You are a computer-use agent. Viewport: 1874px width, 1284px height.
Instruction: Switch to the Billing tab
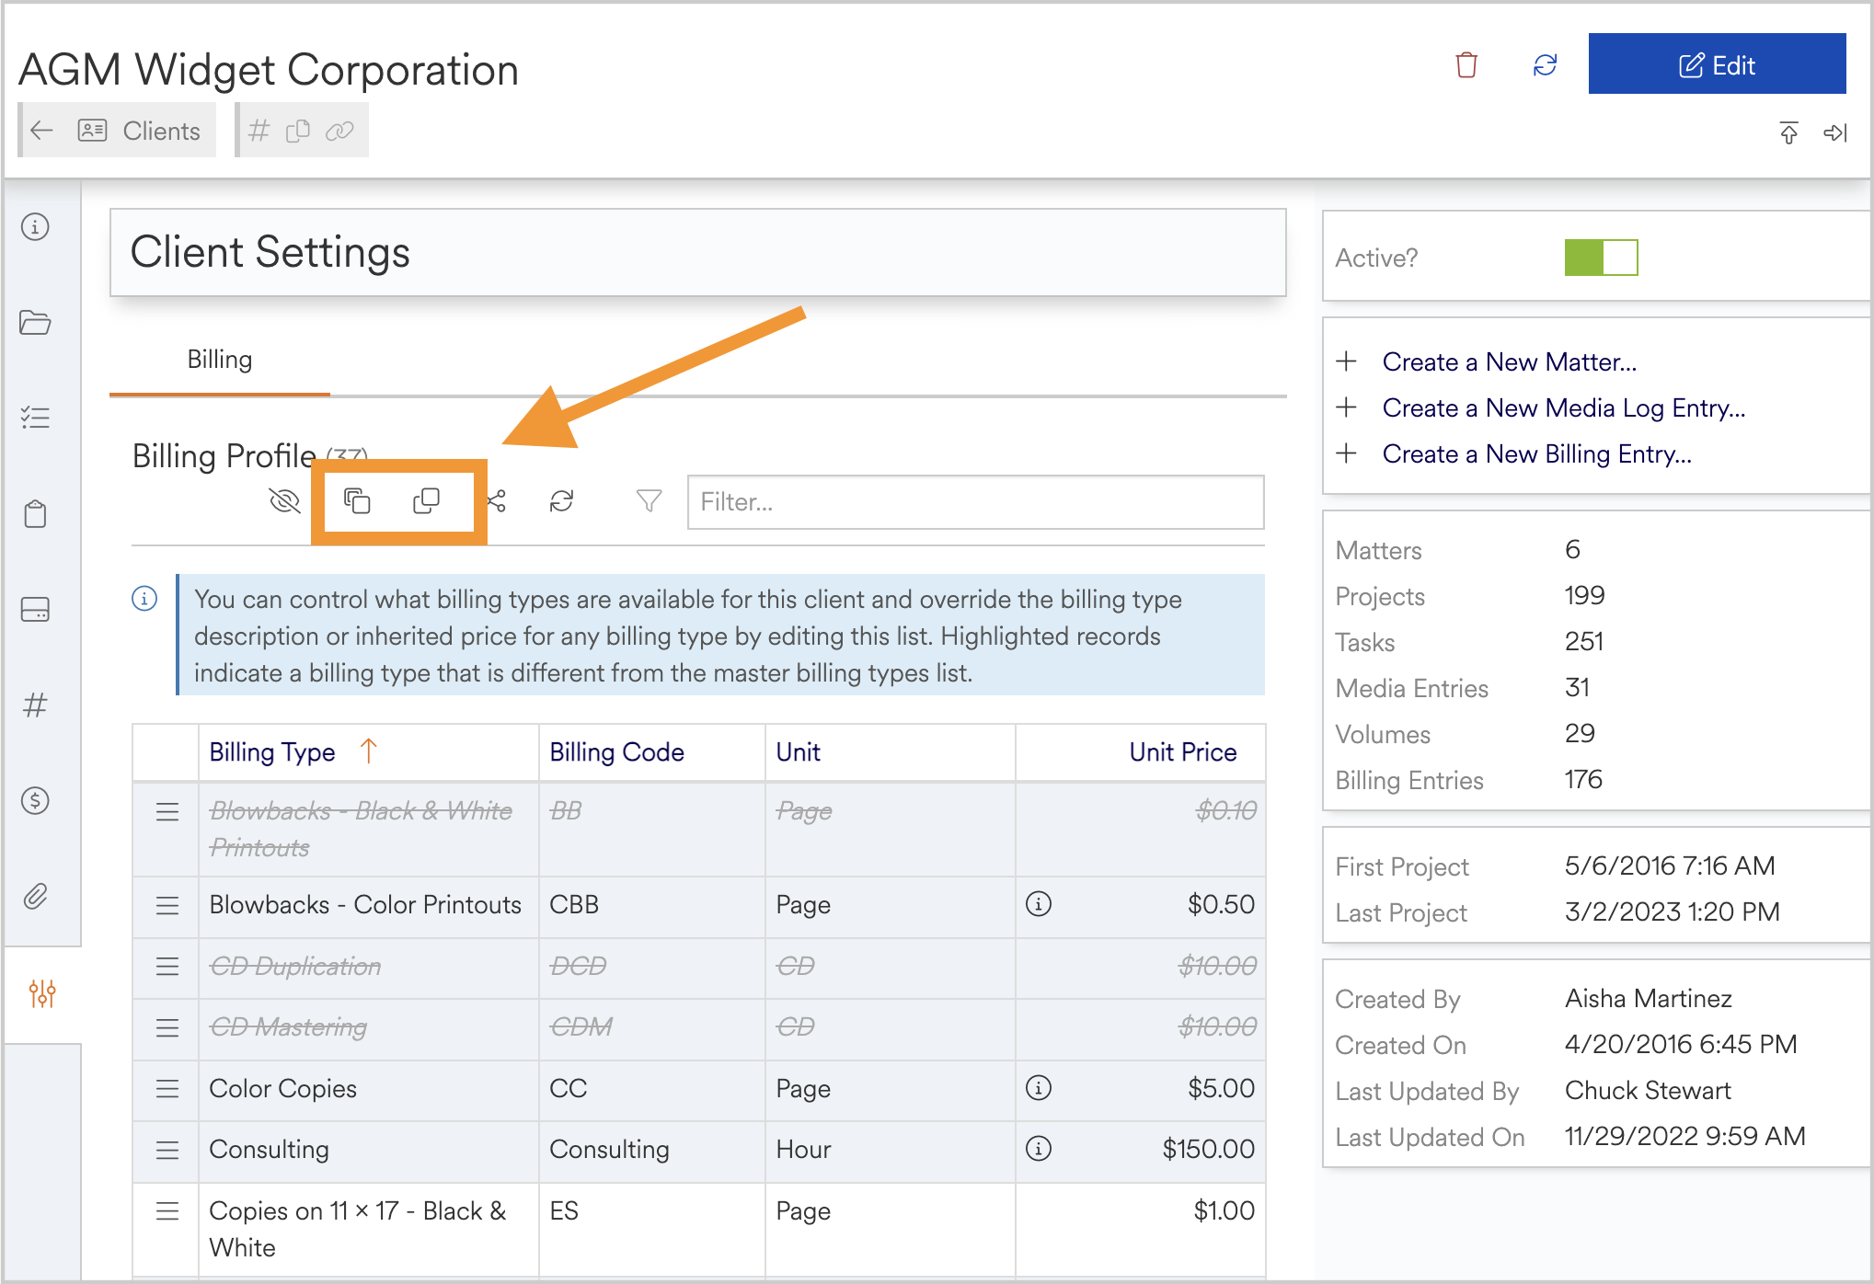coord(220,360)
